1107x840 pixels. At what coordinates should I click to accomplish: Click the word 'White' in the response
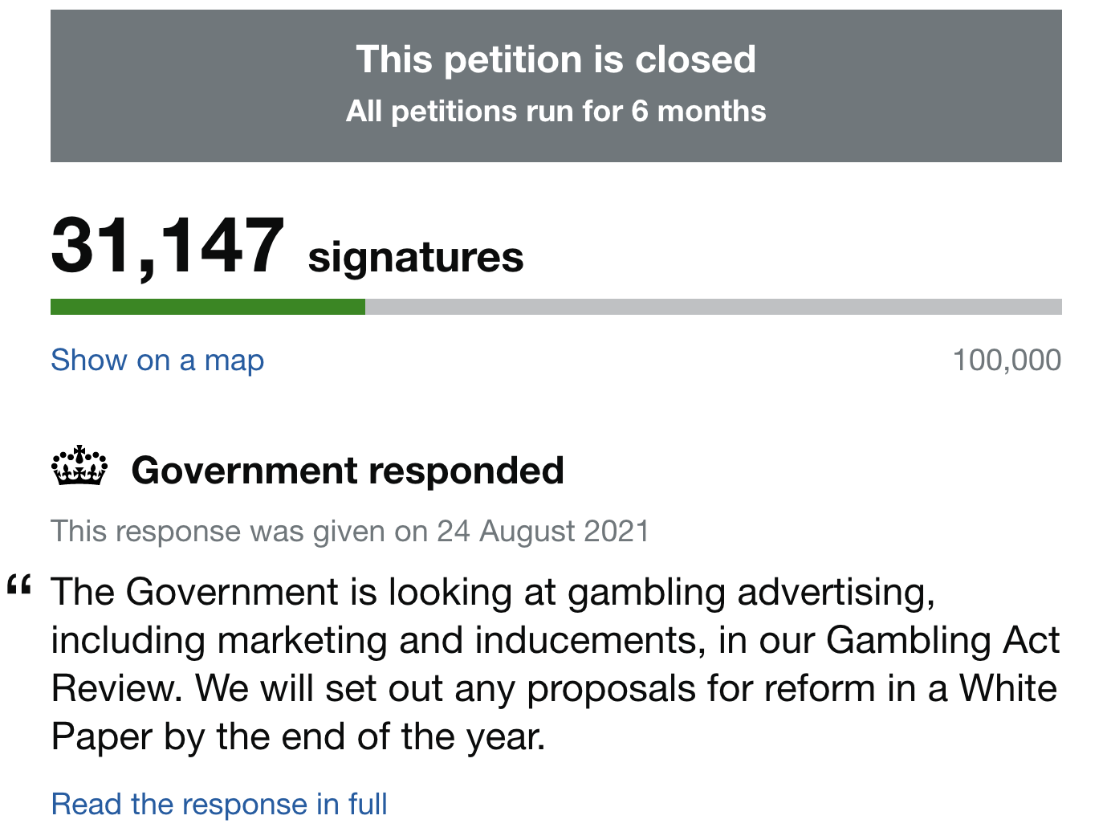pos(1008,689)
